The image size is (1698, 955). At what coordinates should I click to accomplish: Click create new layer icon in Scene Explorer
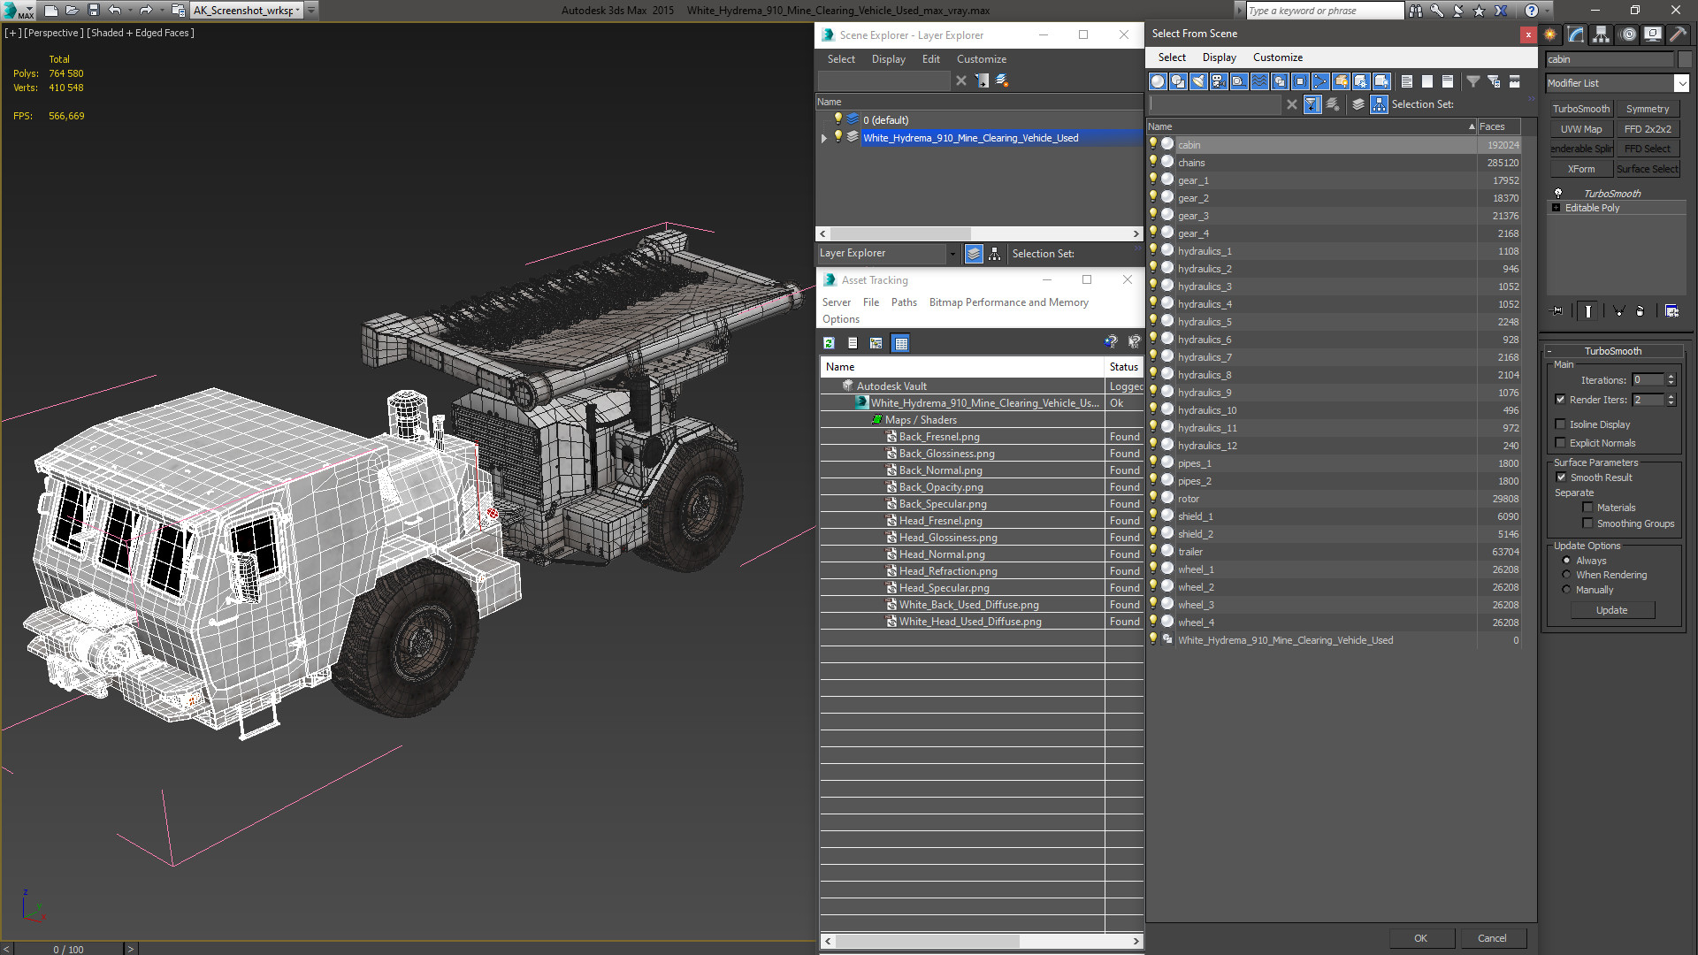pos(1002,80)
